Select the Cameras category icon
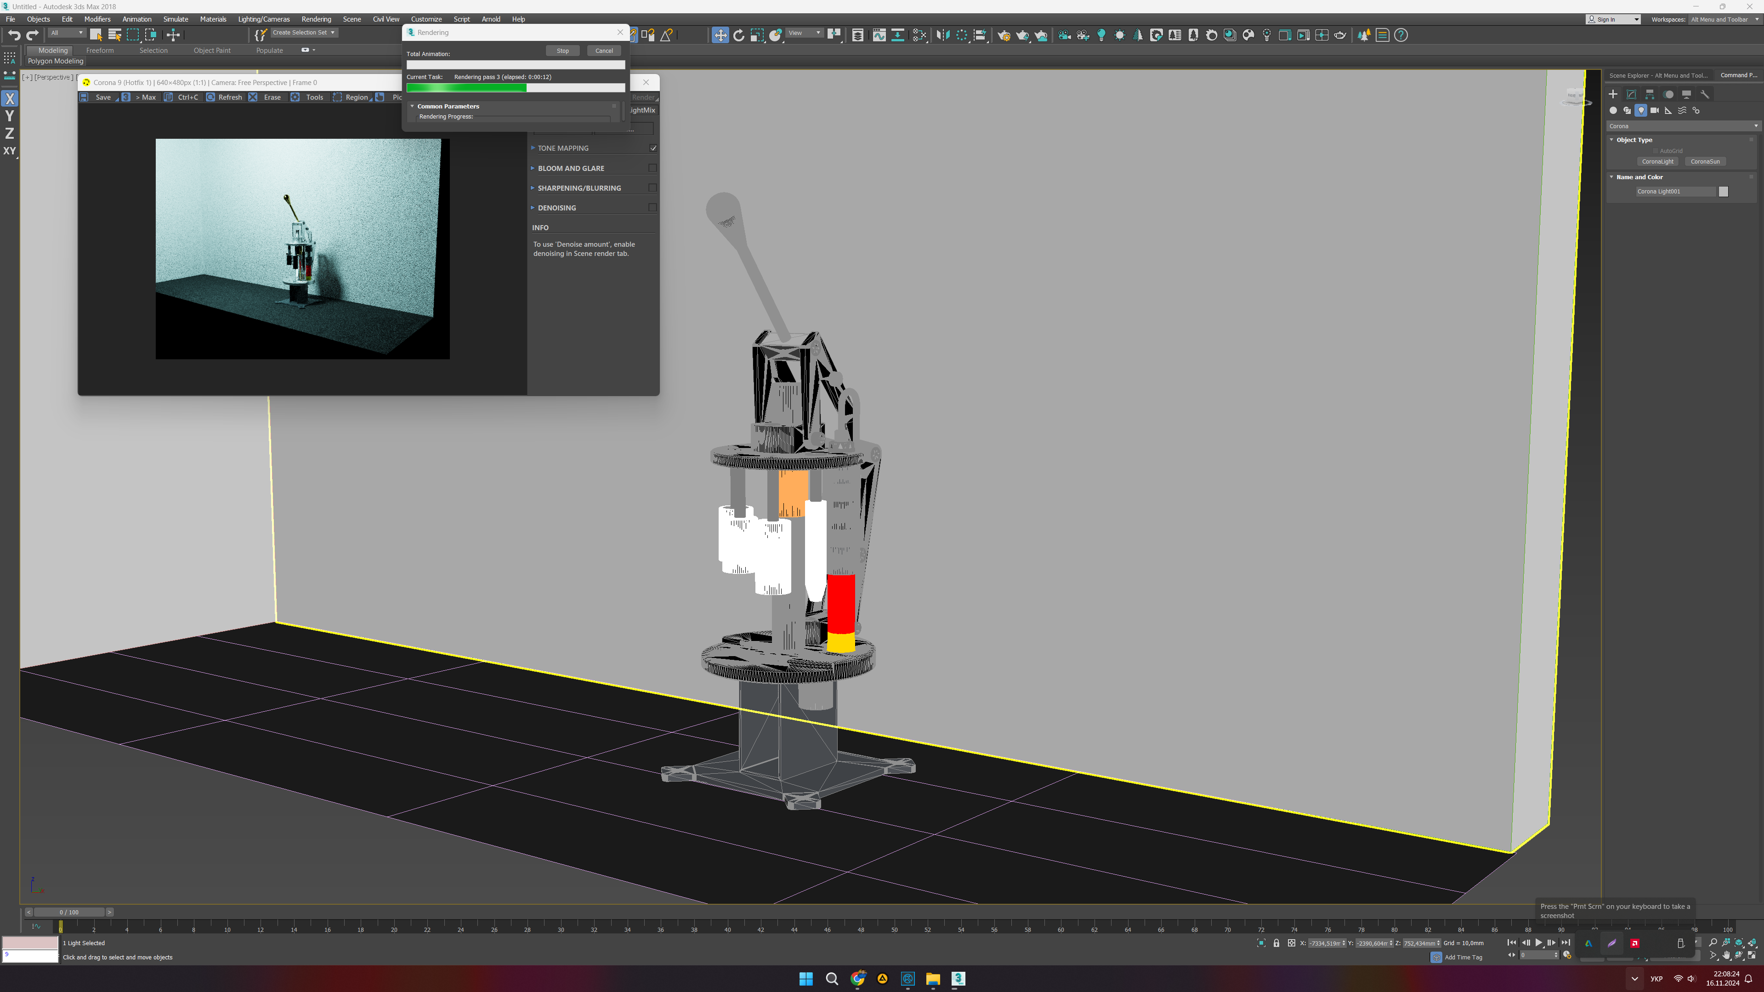Viewport: 1764px width, 992px height. [x=1655, y=110]
